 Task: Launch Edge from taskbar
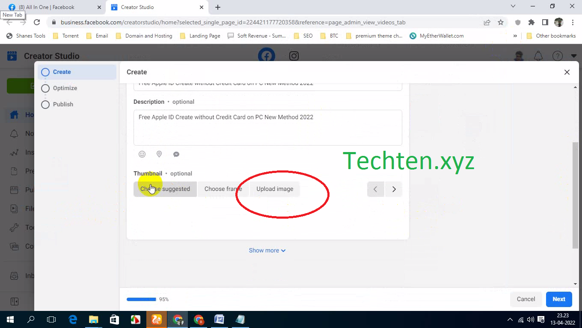[73, 319]
